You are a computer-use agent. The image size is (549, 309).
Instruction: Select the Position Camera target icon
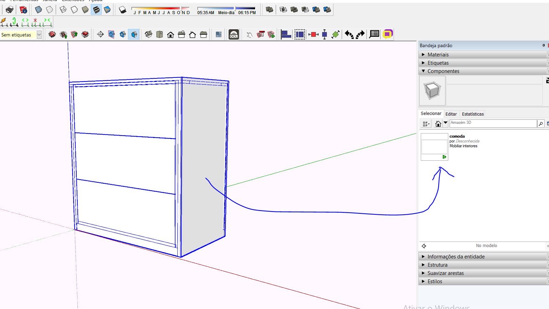pos(100,34)
